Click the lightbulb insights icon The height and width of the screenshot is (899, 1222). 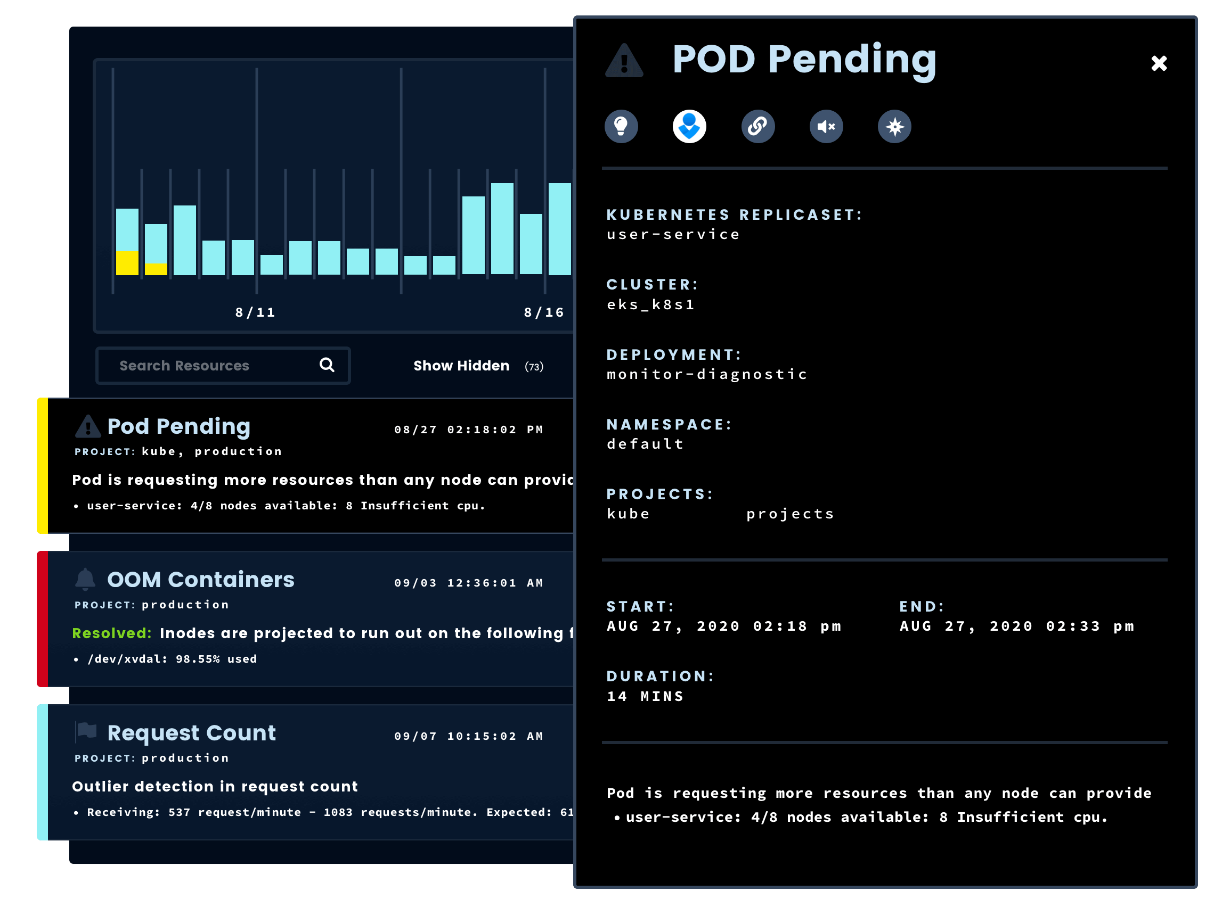pyautogui.click(x=621, y=126)
